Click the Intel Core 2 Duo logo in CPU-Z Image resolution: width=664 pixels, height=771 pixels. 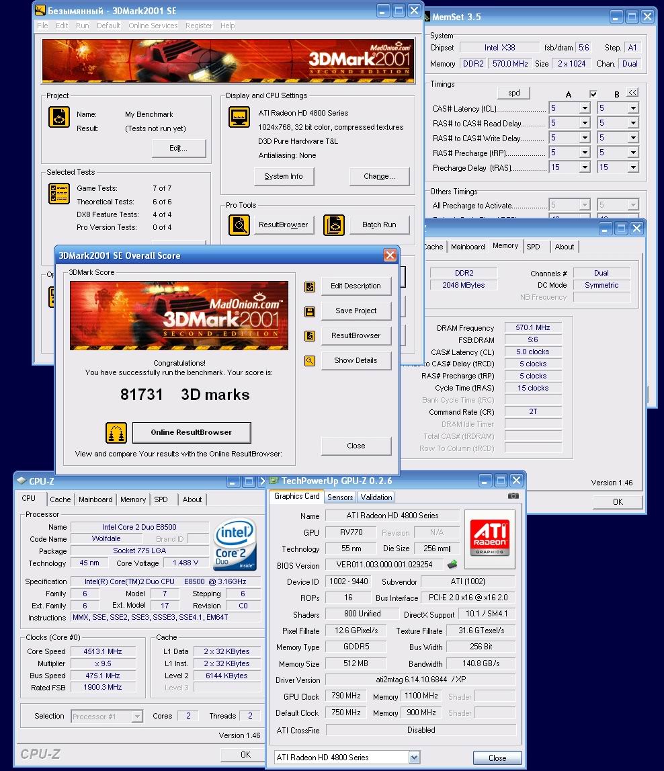(x=235, y=544)
